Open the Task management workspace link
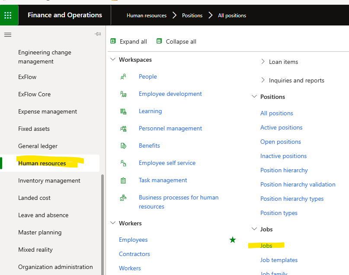Image resolution: width=349 pixels, height=275 pixels. tap(163, 180)
